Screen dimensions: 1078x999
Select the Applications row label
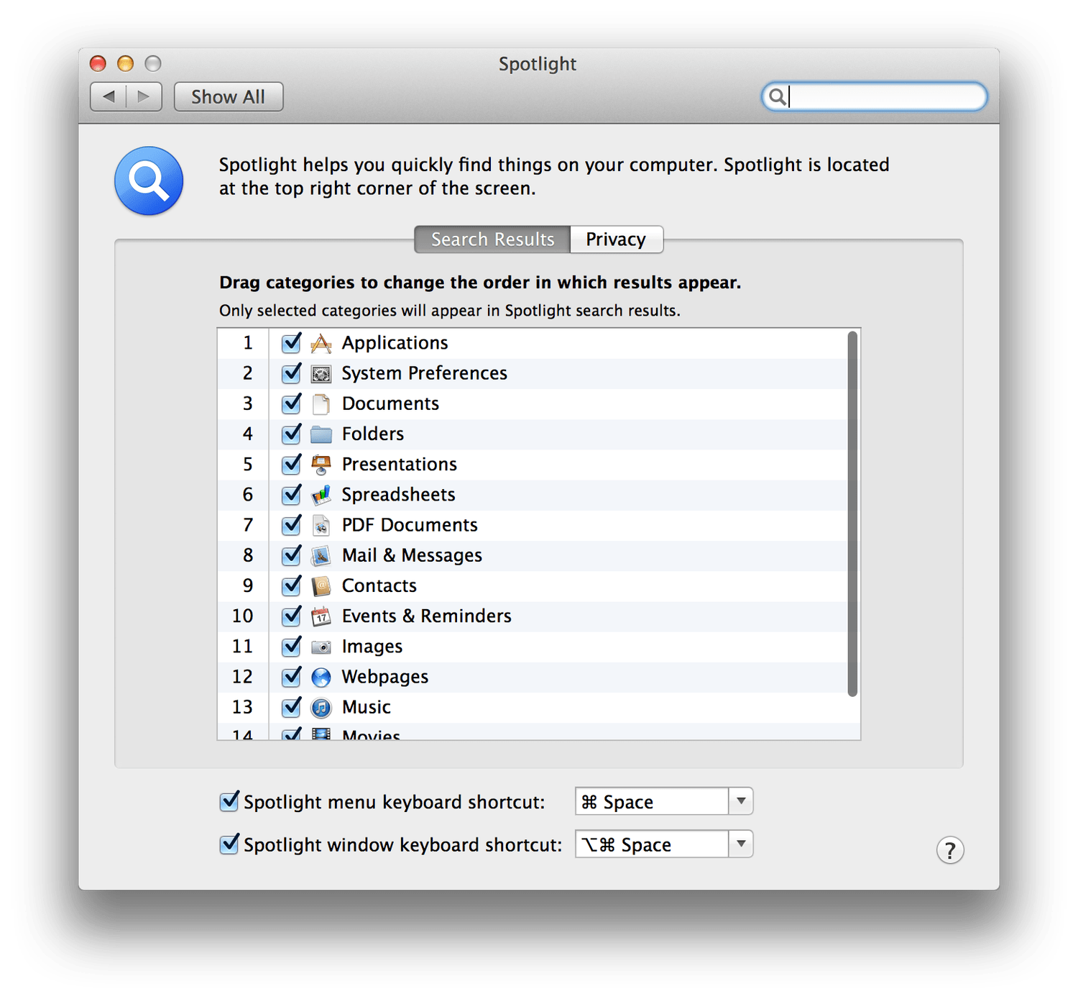coord(395,343)
